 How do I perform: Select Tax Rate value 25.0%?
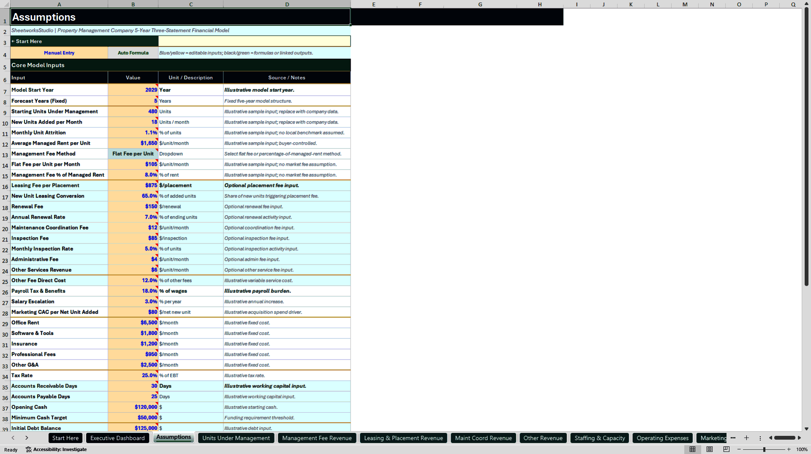click(x=133, y=375)
